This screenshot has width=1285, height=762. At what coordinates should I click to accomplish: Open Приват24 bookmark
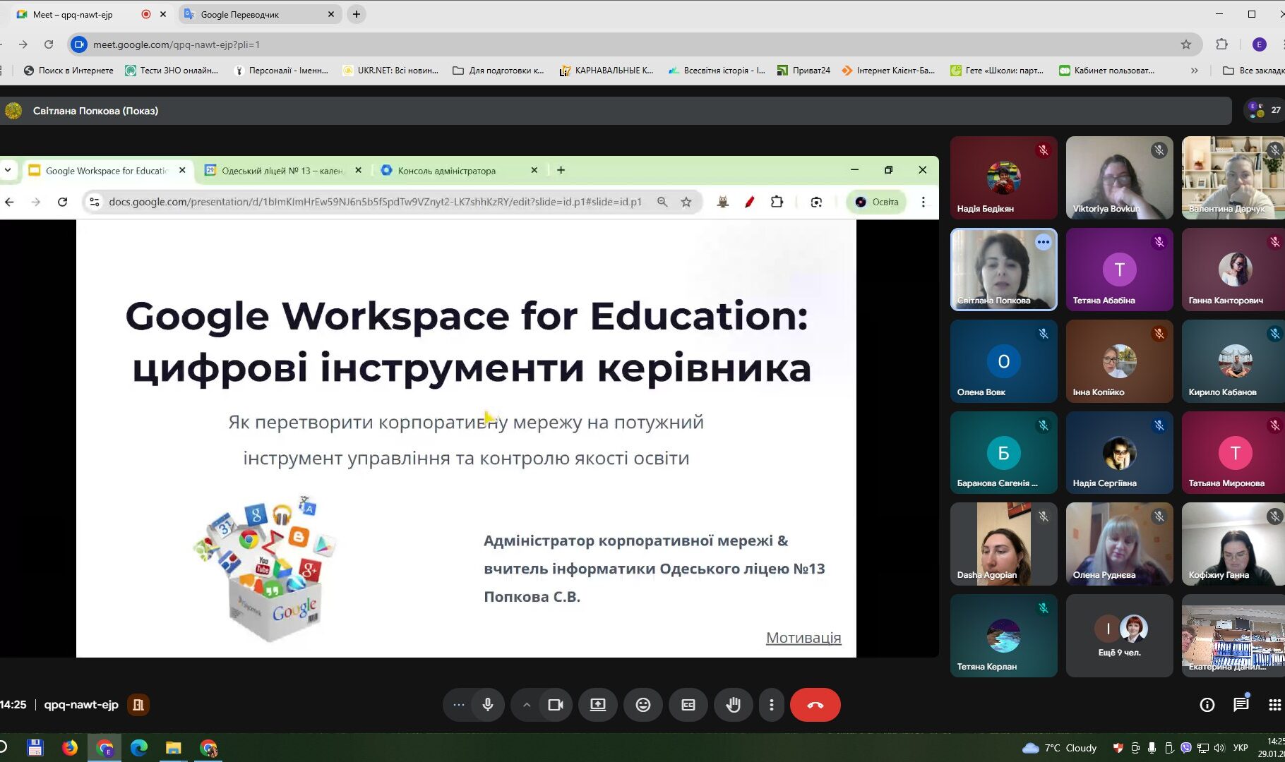click(803, 71)
